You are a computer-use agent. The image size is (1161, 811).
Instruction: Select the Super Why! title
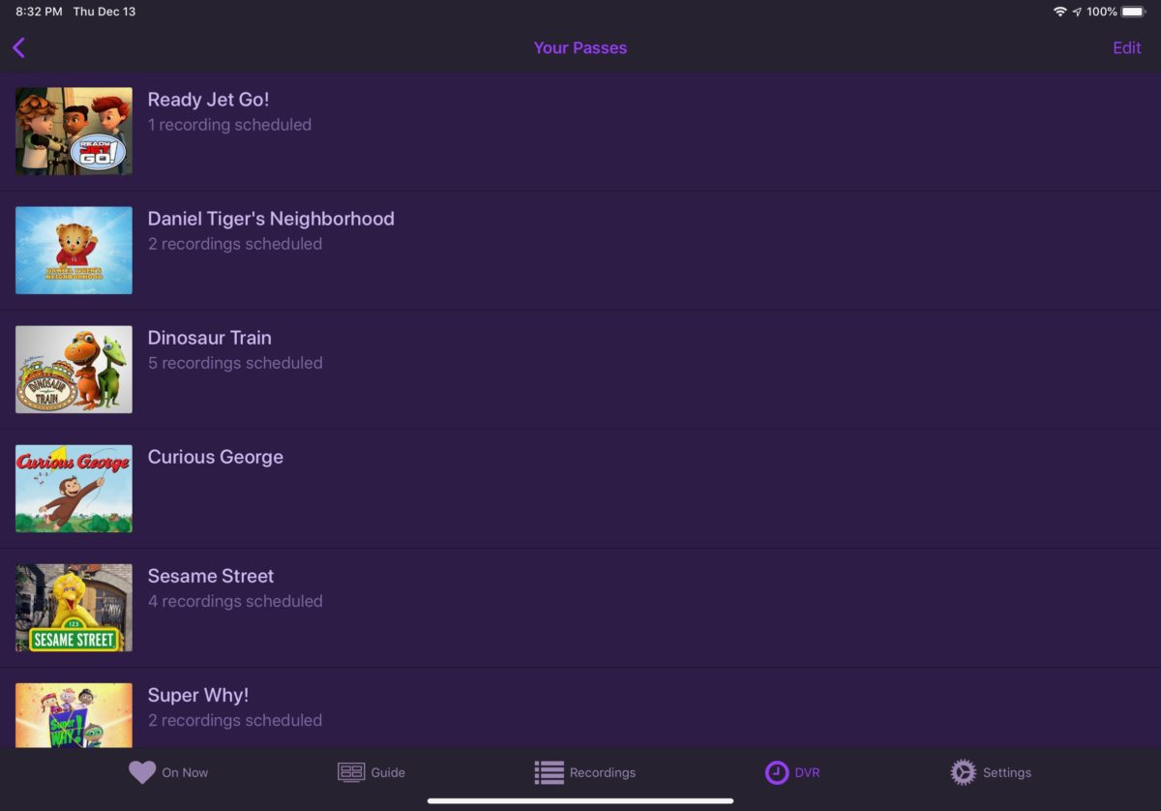click(198, 695)
